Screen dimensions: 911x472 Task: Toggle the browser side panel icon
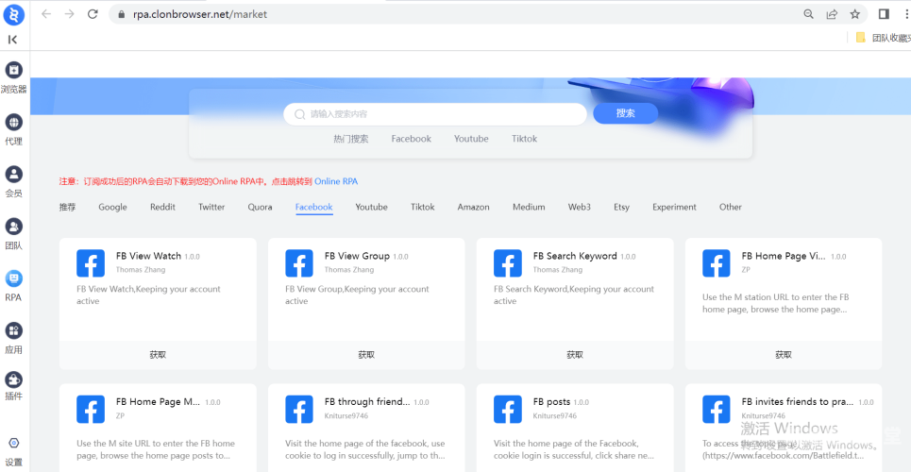[x=884, y=14]
